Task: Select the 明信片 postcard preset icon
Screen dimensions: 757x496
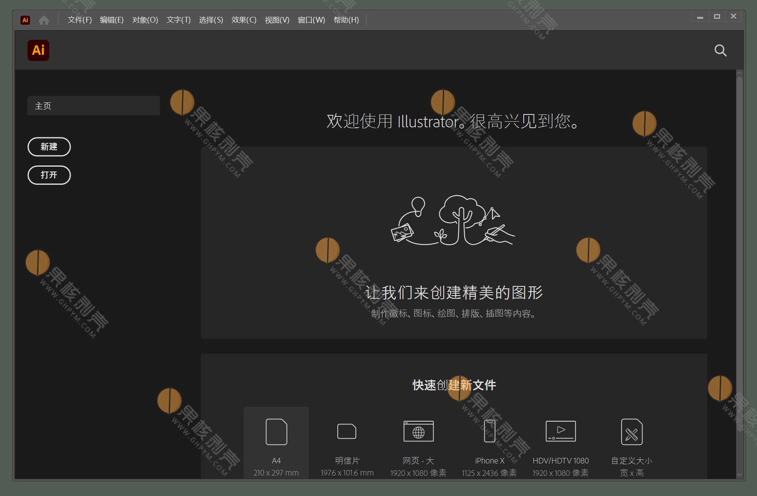Action: (x=347, y=431)
